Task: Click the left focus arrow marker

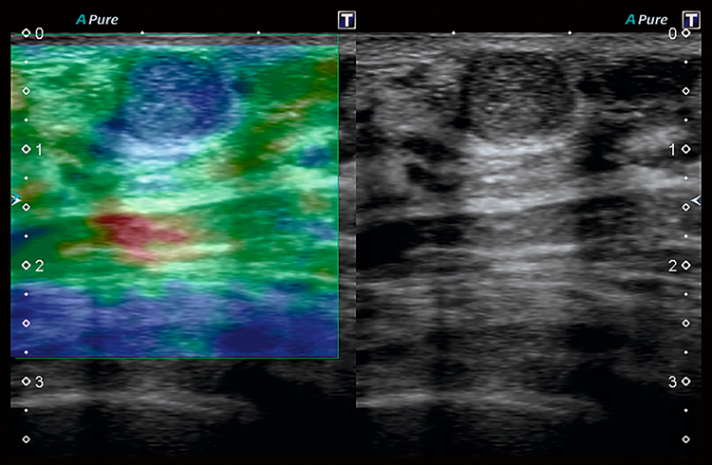Action: pyautogui.click(x=14, y=200)
